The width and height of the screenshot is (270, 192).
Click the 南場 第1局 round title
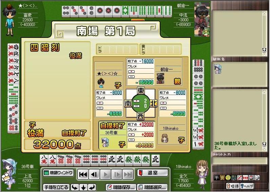tap(106, 31)
